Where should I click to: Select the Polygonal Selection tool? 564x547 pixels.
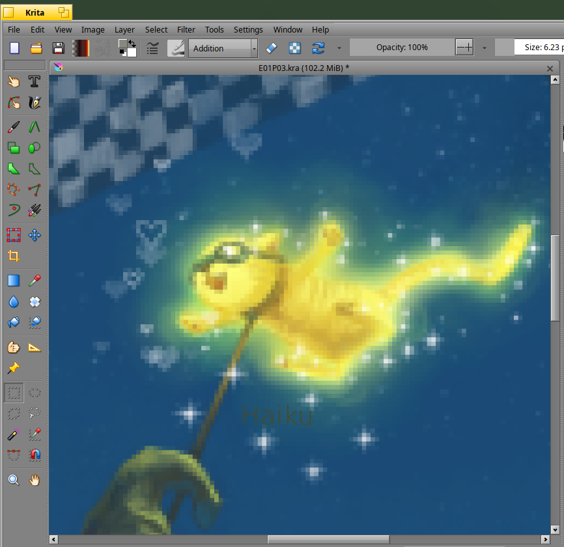point(14,414)
